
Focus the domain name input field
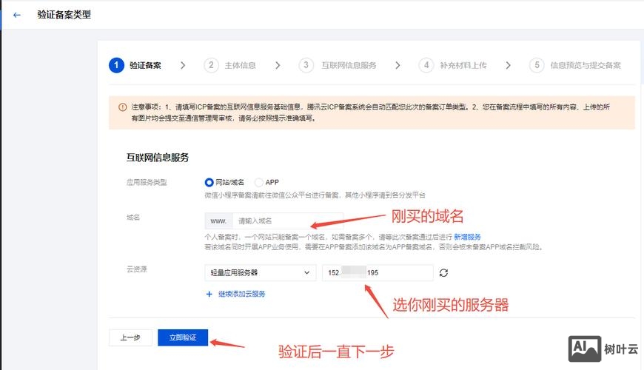[x=287, y=221]
